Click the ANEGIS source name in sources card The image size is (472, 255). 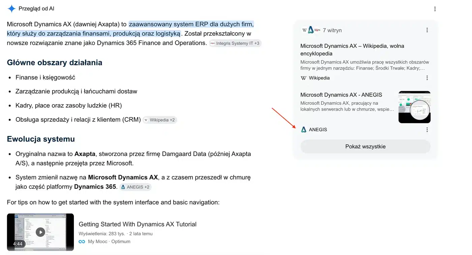[x=318, y=130]
